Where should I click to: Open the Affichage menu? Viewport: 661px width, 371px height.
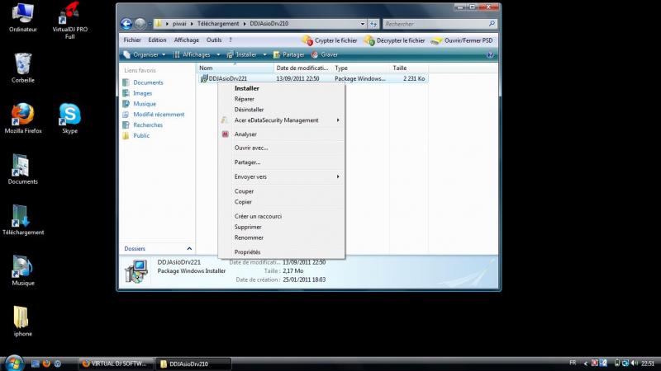(187, 40)
